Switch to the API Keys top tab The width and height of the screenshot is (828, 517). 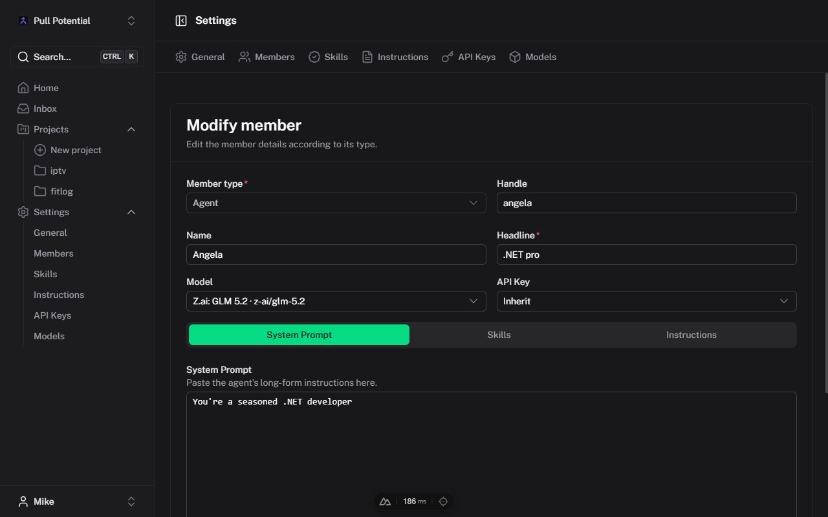click(x=468, y=57)
